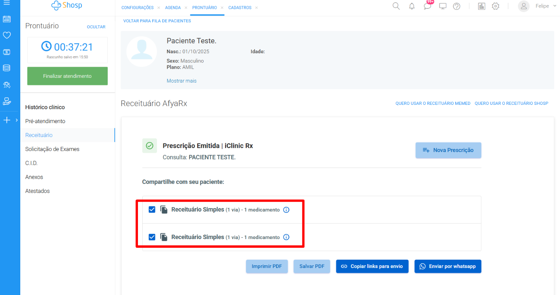Open the notifications bell icon
Screen dimensions: 560x295
point(412,6)
